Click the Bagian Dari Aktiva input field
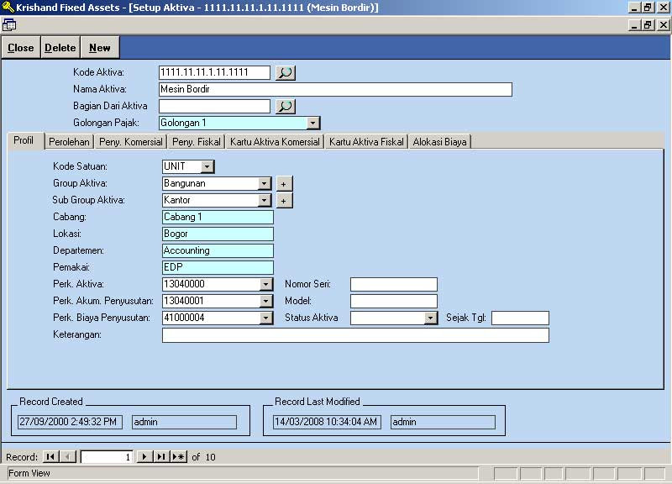Viewport: 672px width, 484px height. [214, 107]
